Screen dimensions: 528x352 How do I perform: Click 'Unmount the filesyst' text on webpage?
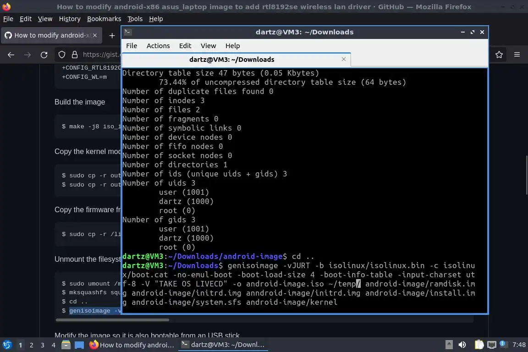tap(88, 259)
